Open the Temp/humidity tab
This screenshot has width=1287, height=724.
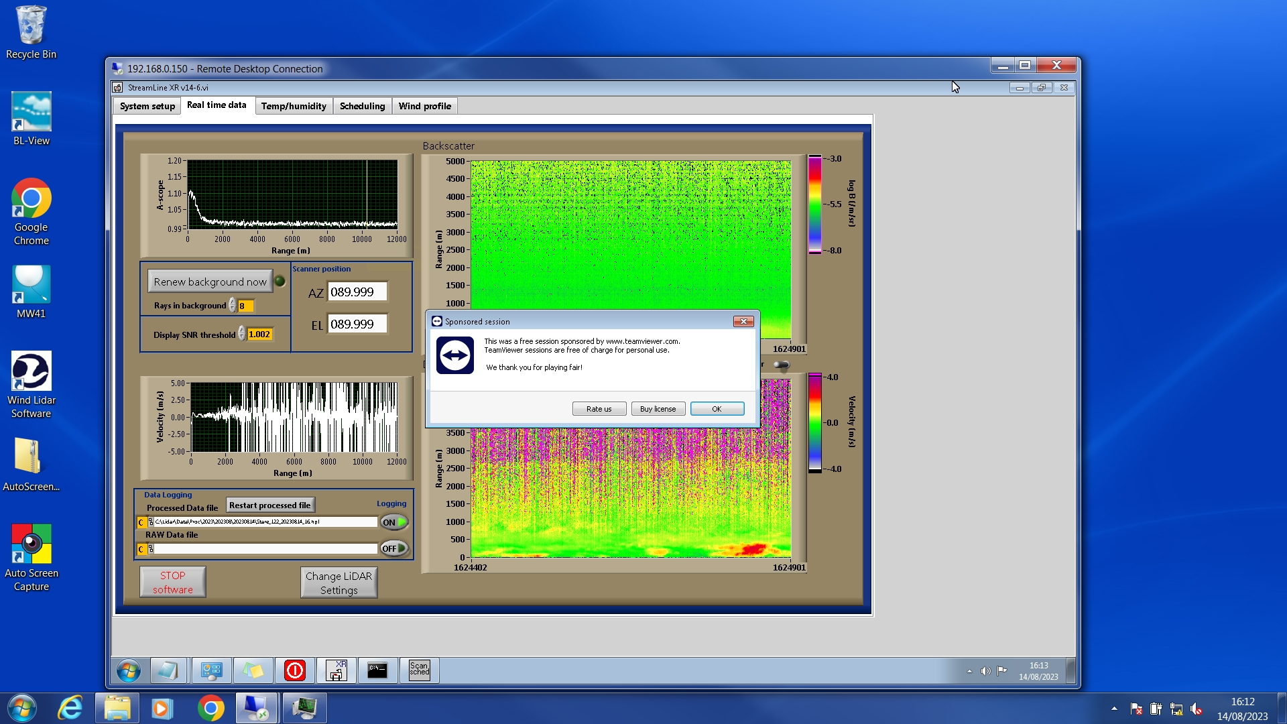(294, 106)
